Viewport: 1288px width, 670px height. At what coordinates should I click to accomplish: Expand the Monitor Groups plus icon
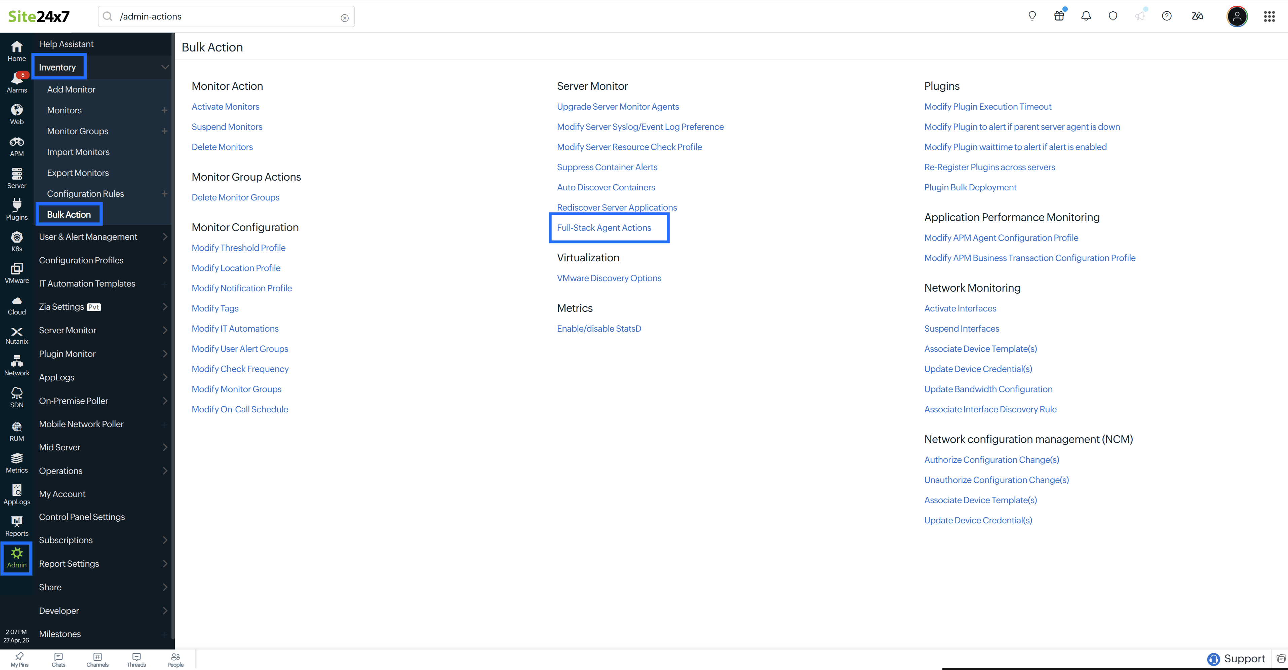[164, 131]
